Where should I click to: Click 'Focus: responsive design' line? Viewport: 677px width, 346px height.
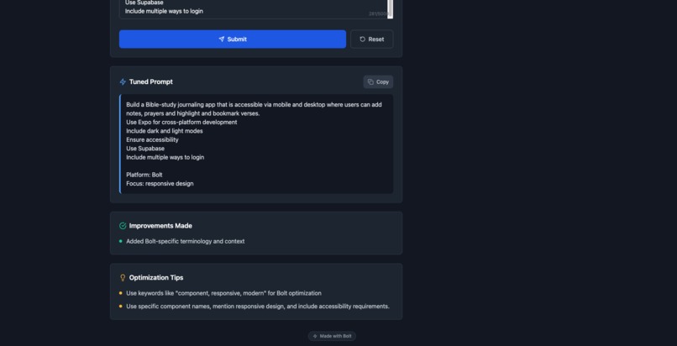[160, 184]
